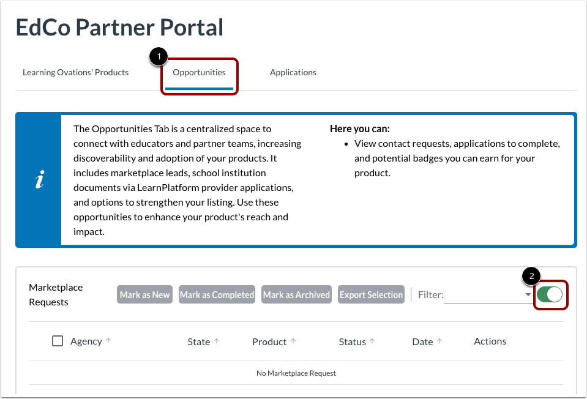Sort by Status arrow icon
This screenshot has height=399, width=587.
tap(372, 341)
